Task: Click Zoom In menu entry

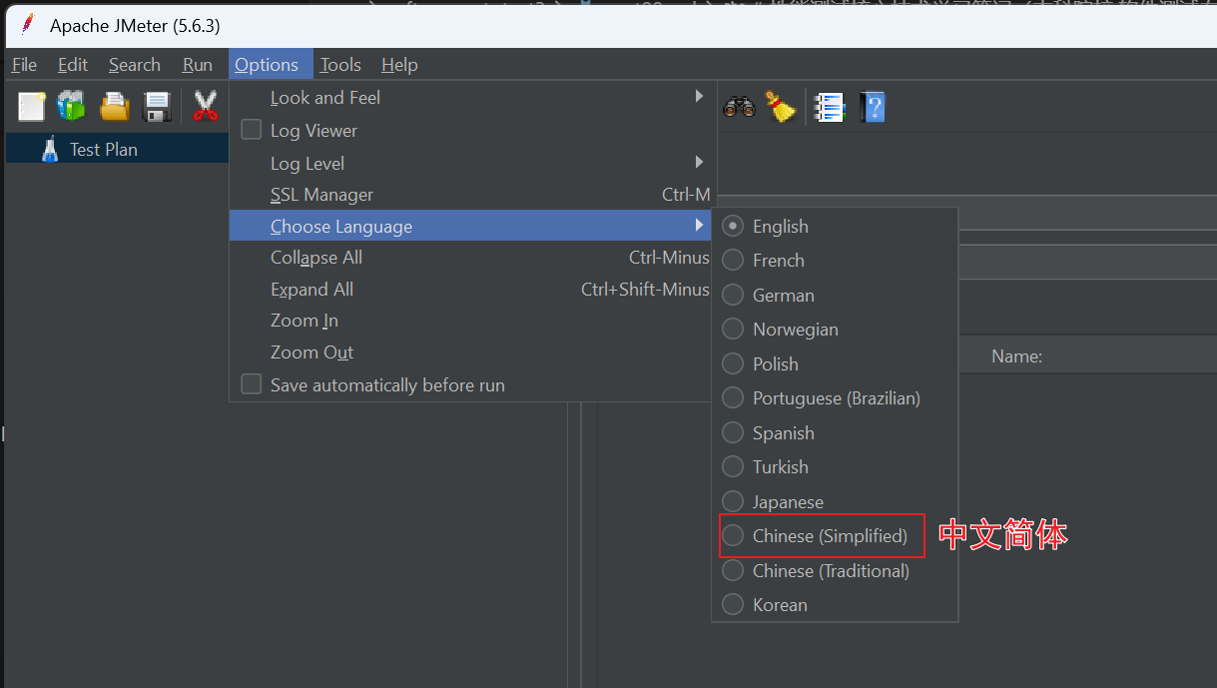Action: click(471, 321)
